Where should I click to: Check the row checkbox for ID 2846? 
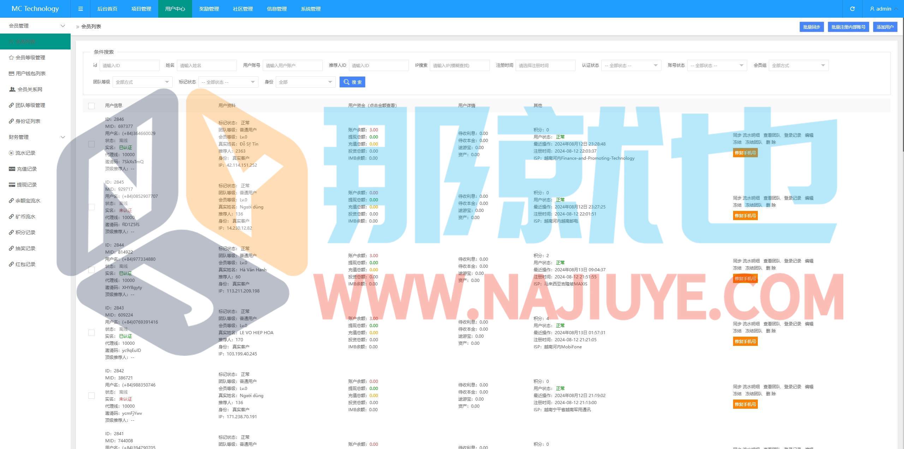(x=91, y=144)
